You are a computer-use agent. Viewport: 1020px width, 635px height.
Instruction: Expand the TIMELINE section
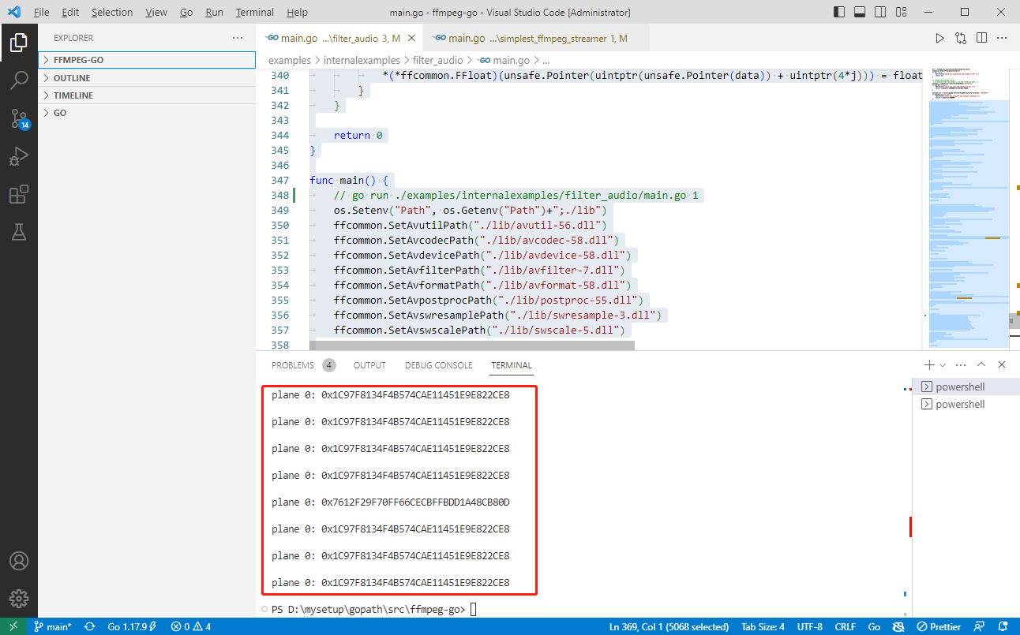(x=147, y=95)
